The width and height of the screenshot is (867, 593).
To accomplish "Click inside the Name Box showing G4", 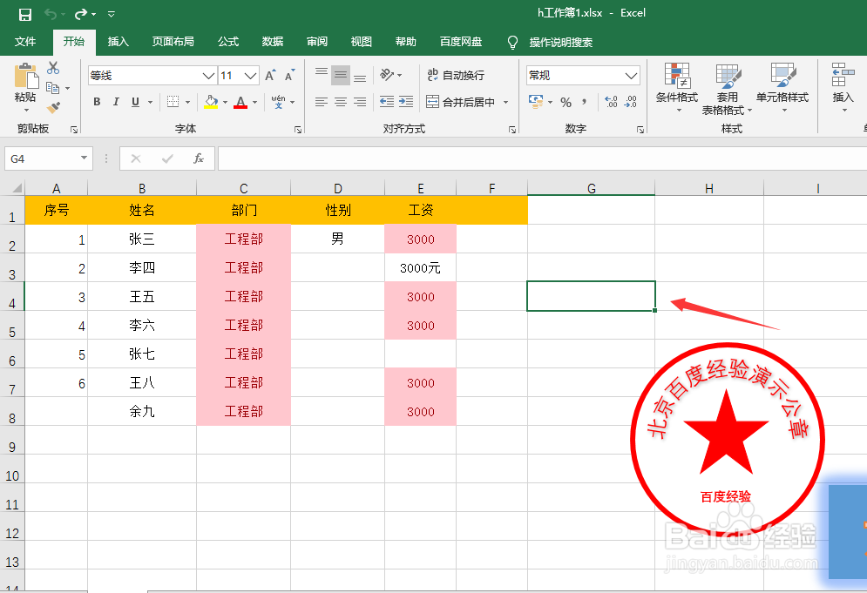I will [41, 158].
